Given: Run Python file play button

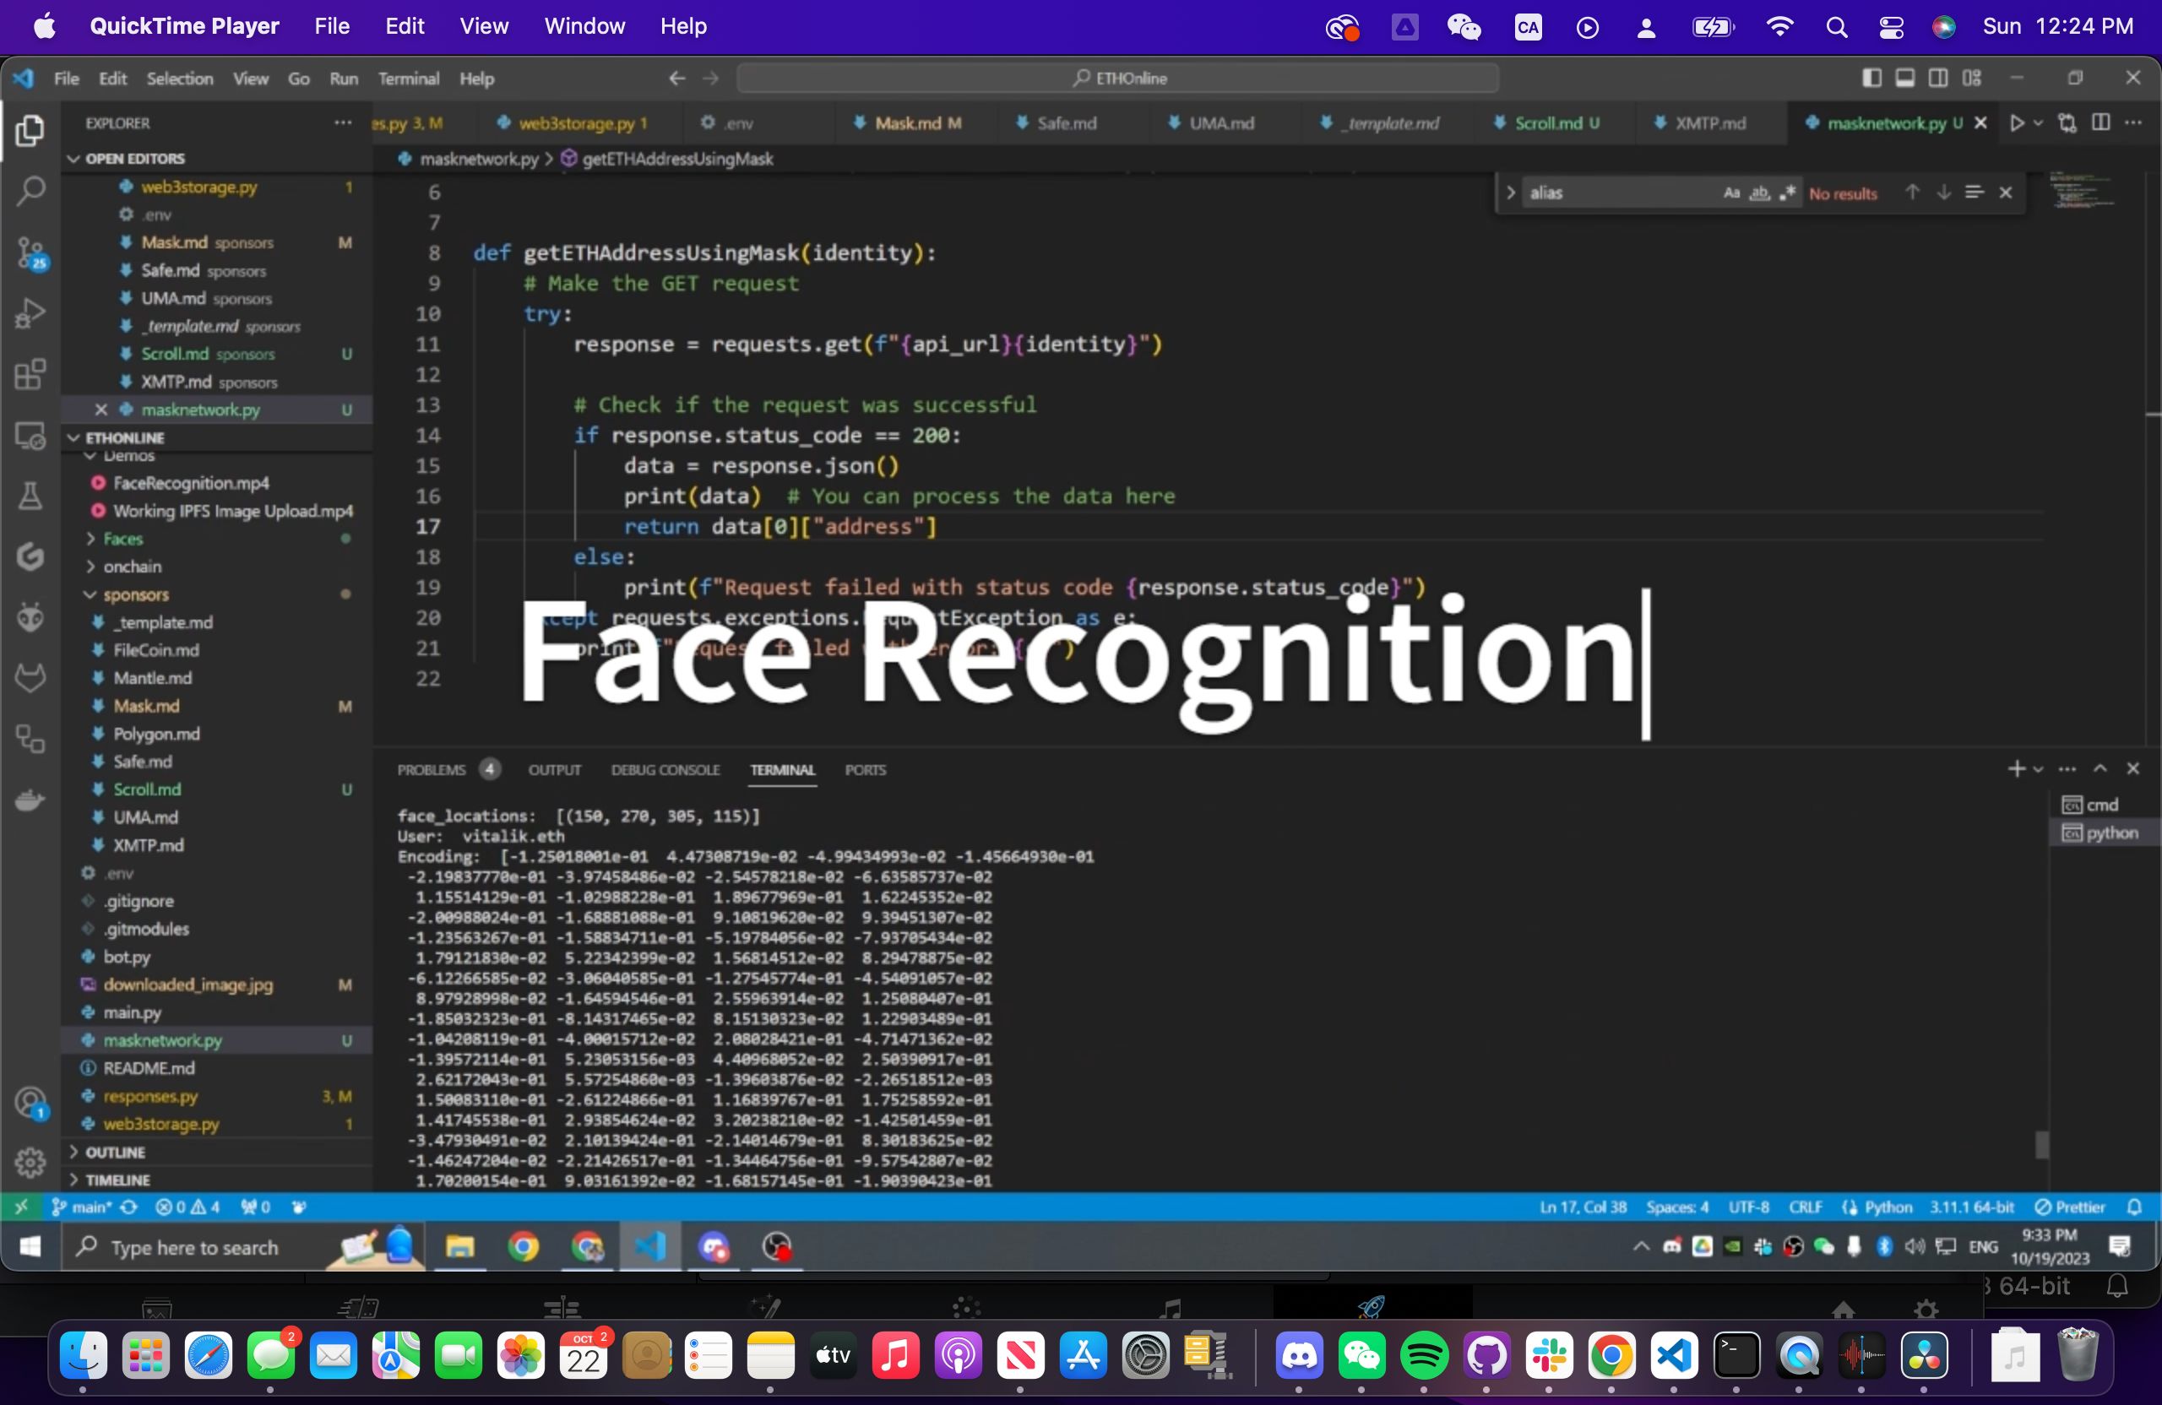Looking at the screenshot, I should pyautogui.click(x=2018, y=122).
